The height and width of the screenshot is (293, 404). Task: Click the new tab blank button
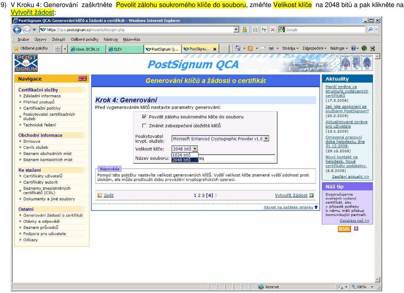[225, 49]
